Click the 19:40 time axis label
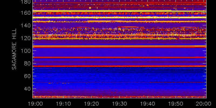The width and height of the screenshot is (216, 108). [x=148, y=104]
